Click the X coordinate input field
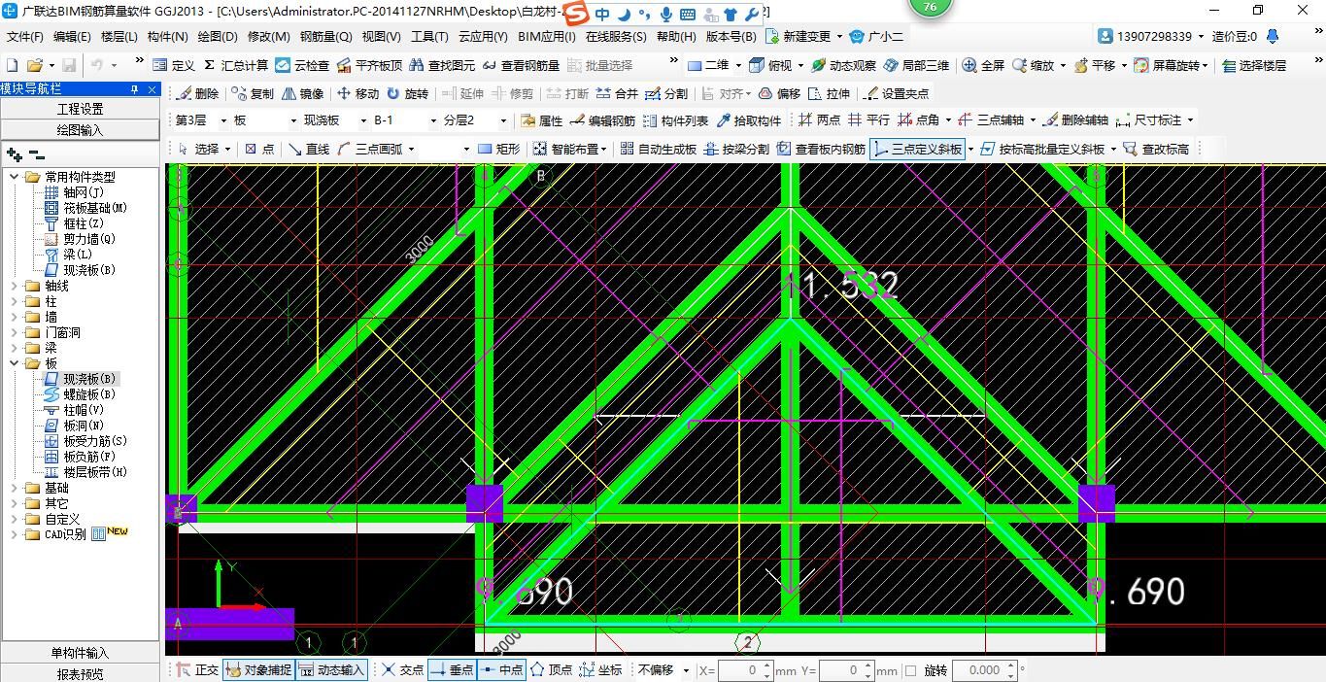Viewport: 1326px width, 682px height. 743,669
